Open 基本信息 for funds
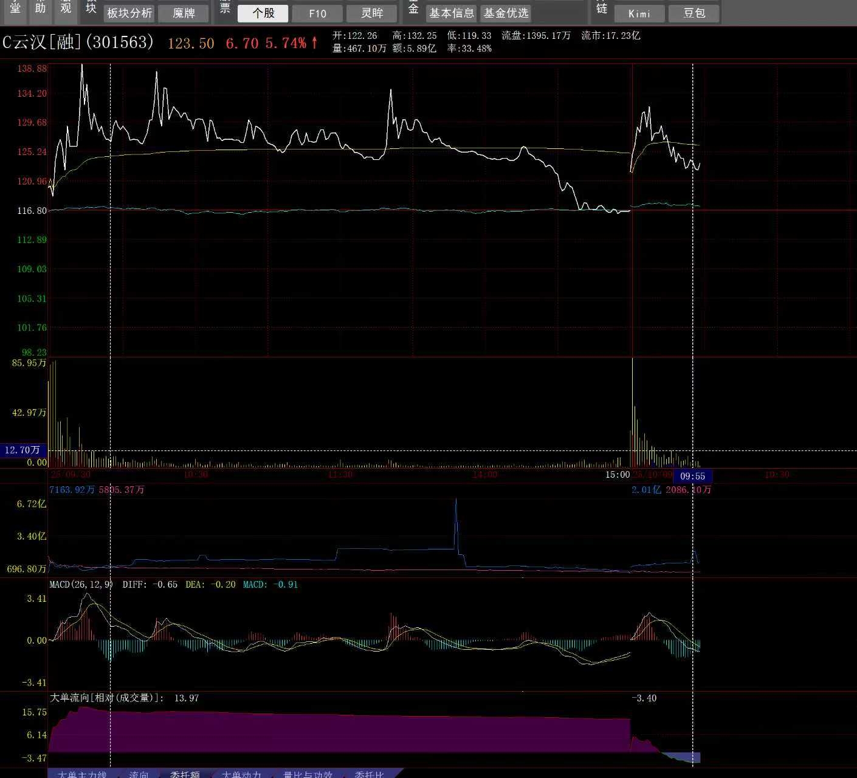The width and height of the screenshot is (857, 778). click(452, 13)
